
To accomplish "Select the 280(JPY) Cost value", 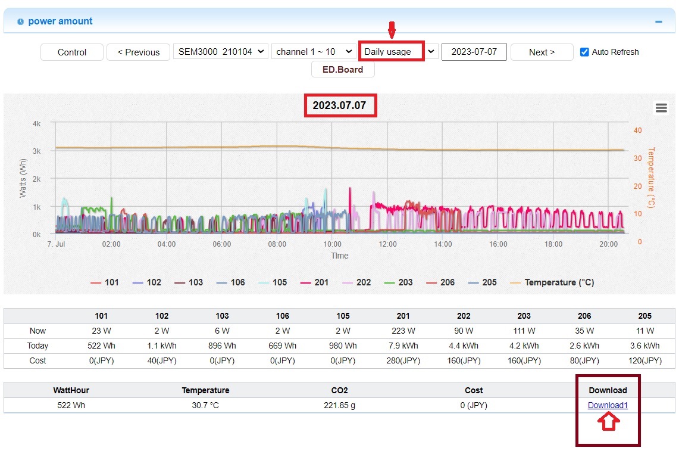I will click(x=403, y=360).
